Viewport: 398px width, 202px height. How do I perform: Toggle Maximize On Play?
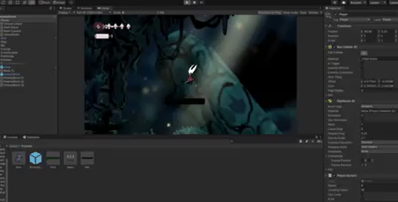(x=270, y=12)
